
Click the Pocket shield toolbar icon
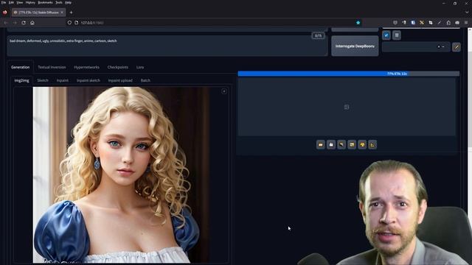point(395,23)
